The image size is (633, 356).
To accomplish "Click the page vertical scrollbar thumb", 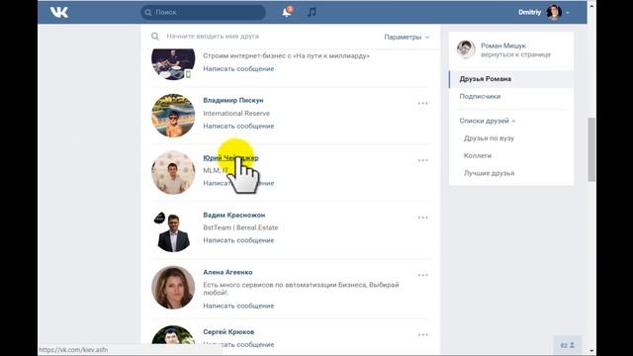I will pyautogui.click(x=591, y=149).
